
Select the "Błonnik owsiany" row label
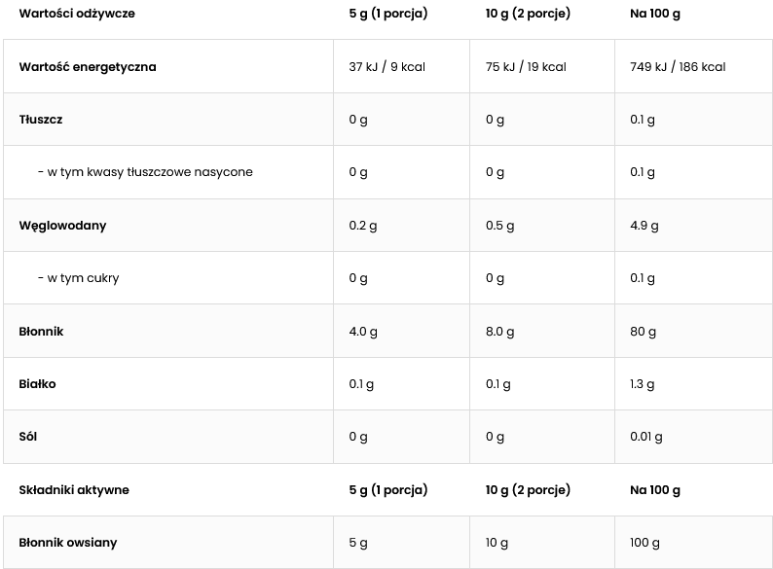coord(68,543)
